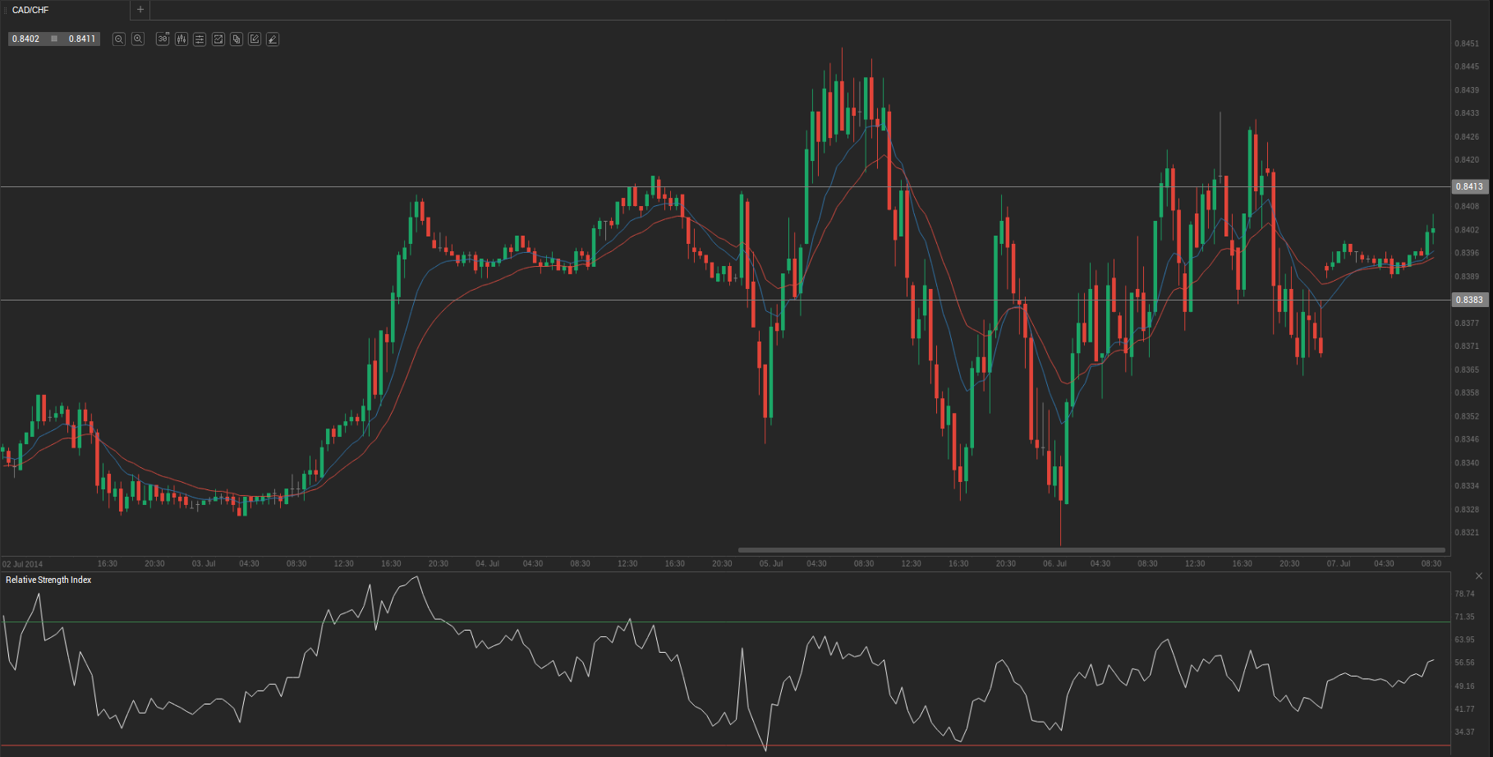Screen dimensions: 1493x757
Task: Change the candlestick chart type
Action: click(x=181, y=39)
